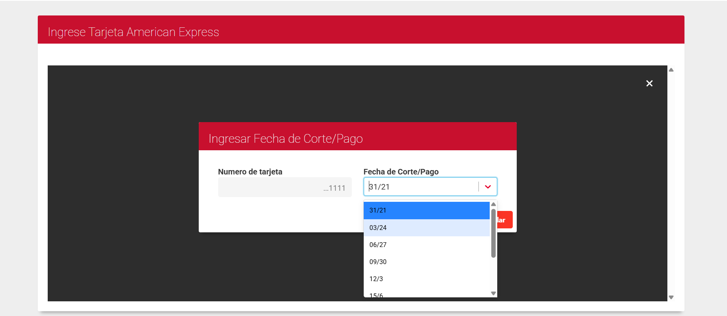Close the dark overlay with the X icon
This screenshot has width=727, height=316.
point(649,83)
